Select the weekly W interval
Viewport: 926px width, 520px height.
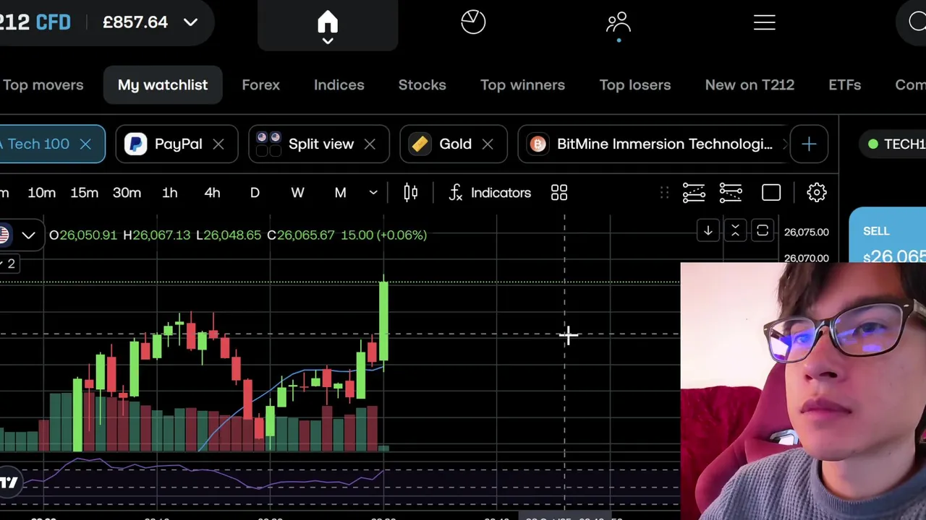coord(297,193)
